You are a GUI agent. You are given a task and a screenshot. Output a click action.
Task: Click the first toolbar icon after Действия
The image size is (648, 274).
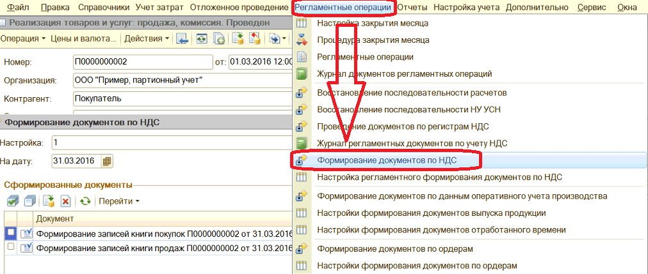point(182,39)
